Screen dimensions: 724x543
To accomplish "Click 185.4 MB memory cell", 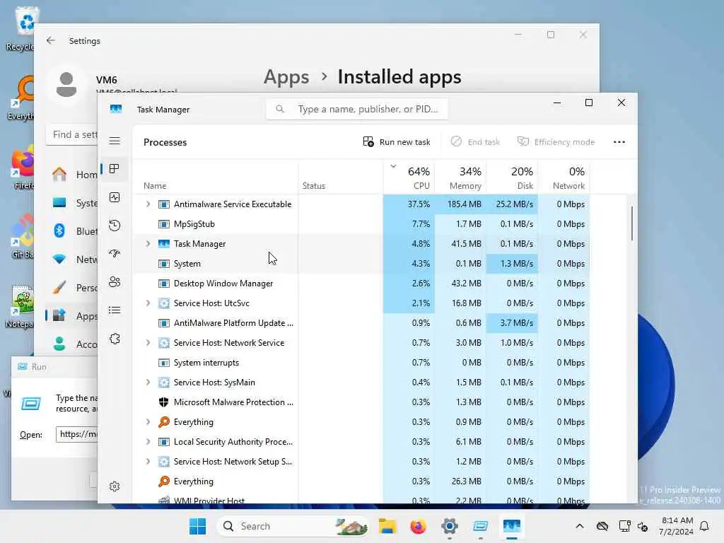I will coord(460,204).
